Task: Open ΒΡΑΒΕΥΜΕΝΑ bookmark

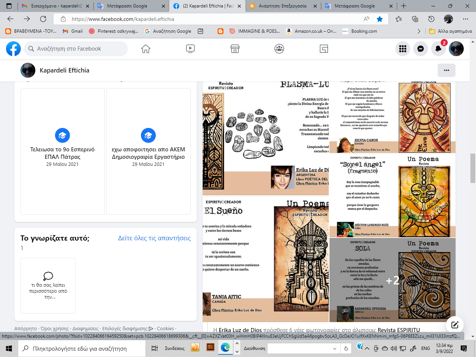Action: [31, 31]
